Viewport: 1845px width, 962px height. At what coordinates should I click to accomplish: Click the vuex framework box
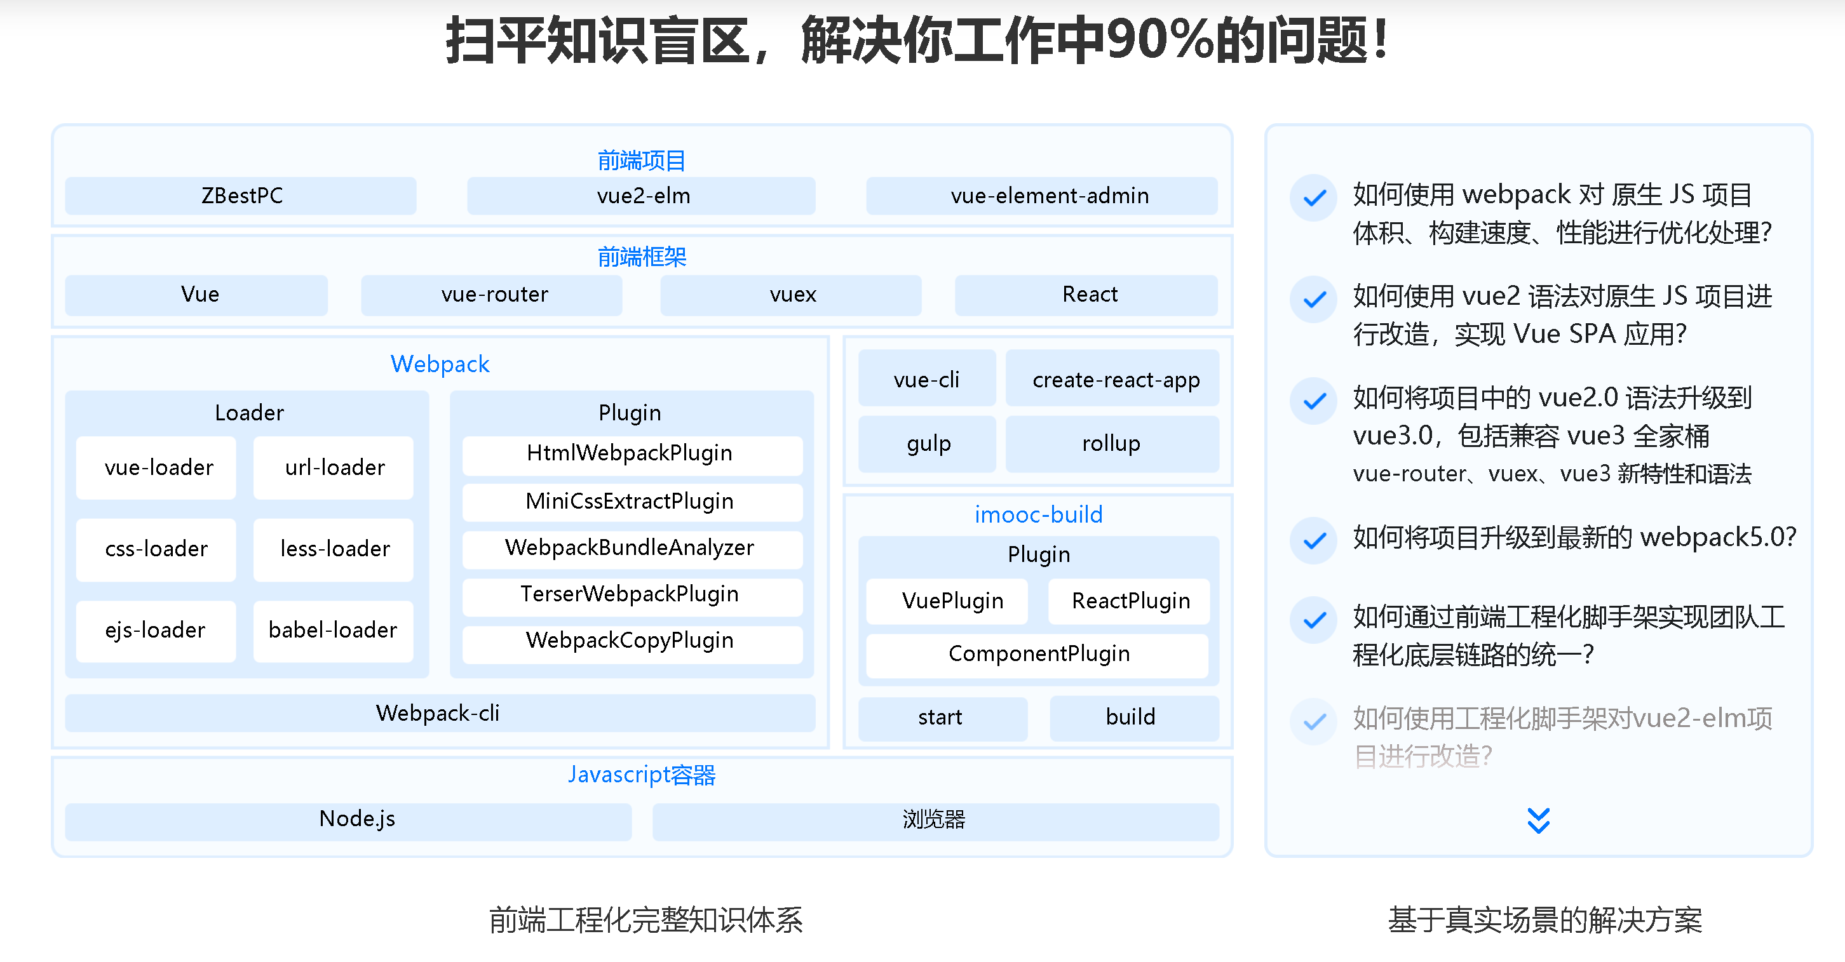791,295
